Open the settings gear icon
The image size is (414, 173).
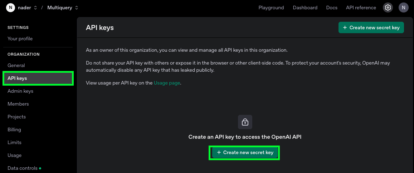tap(388, 7)
